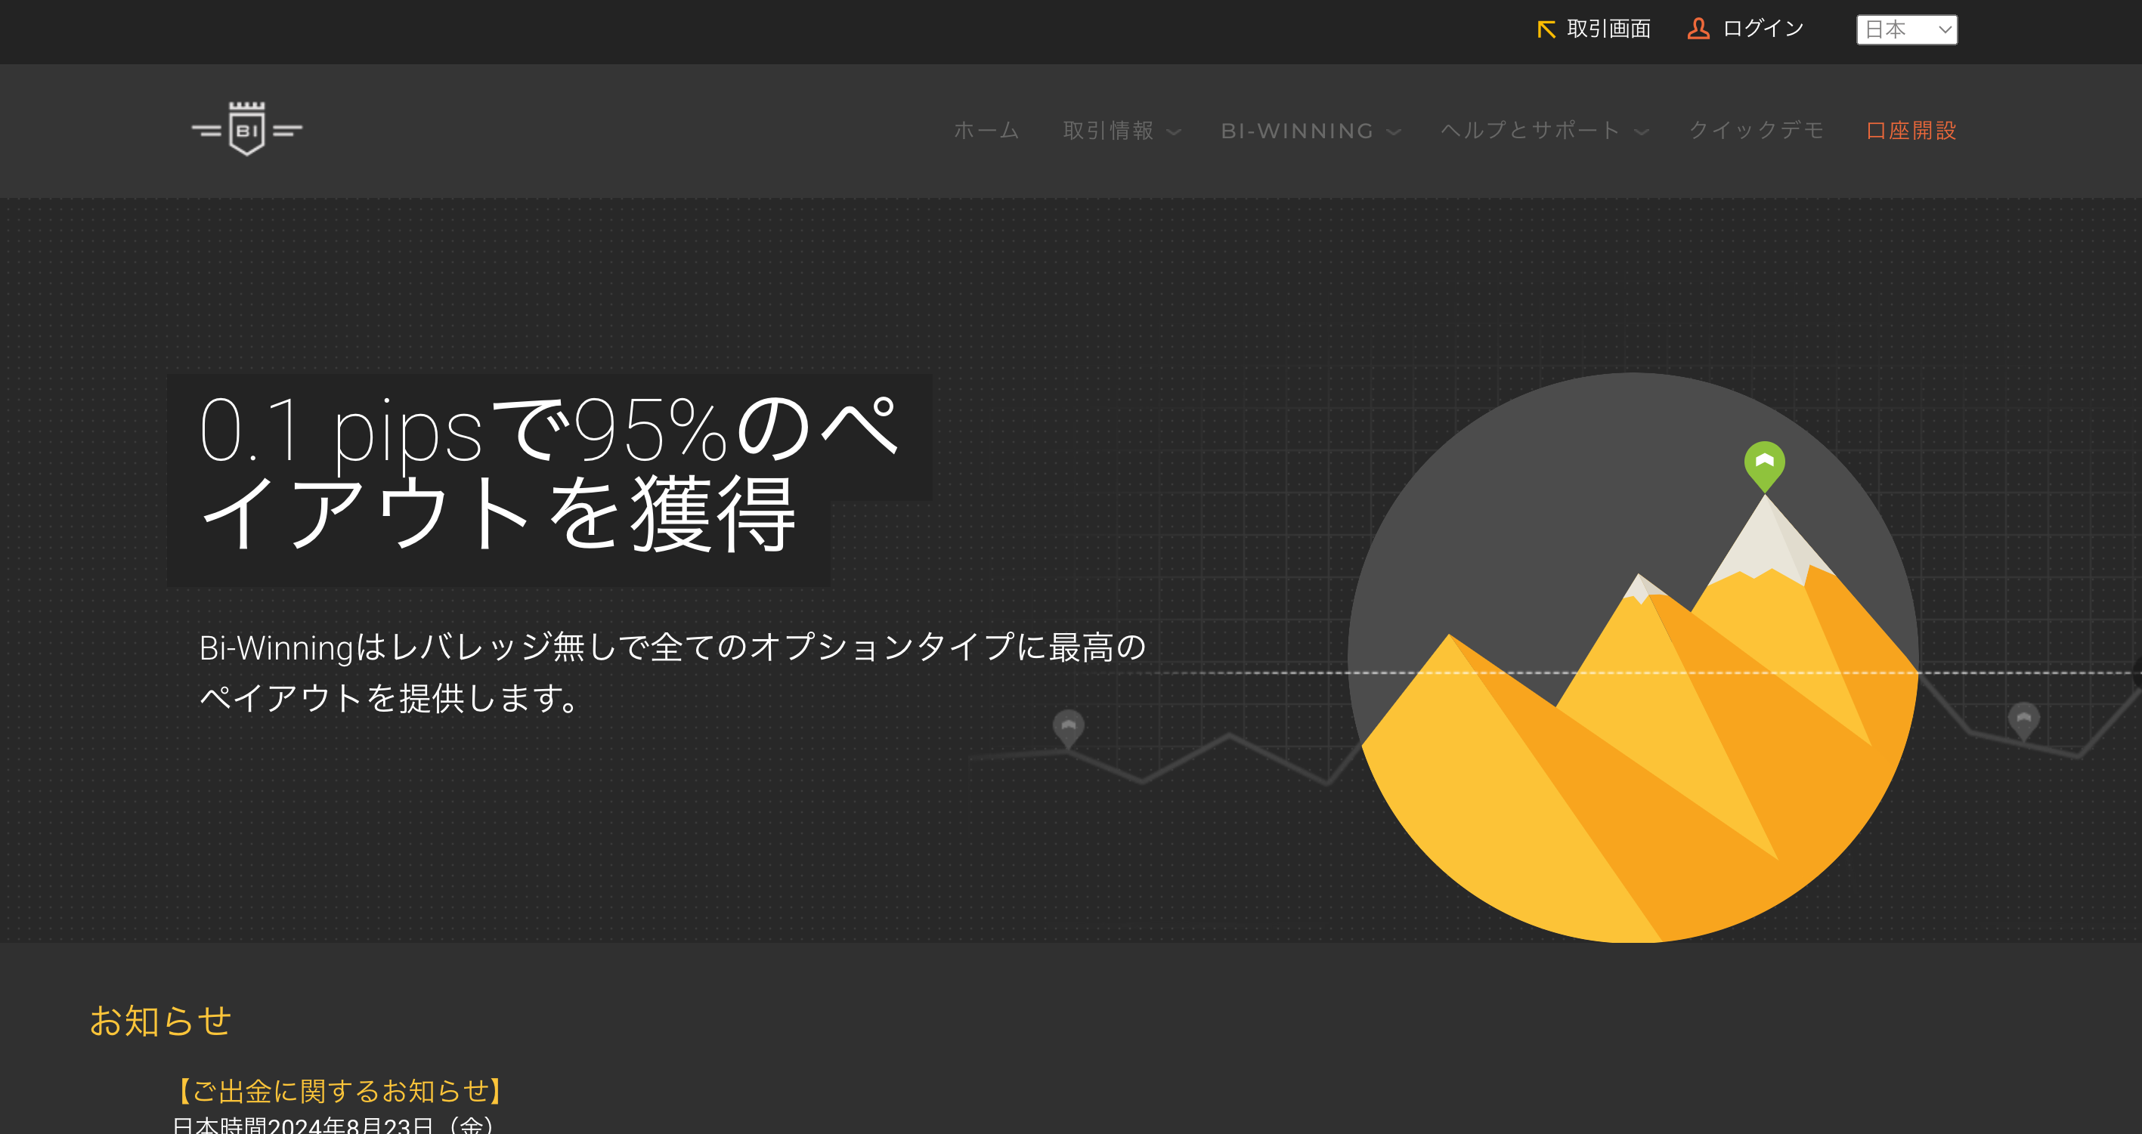Click the orange 口座開設 link

pyautogui.click(x=1911, y=131)
